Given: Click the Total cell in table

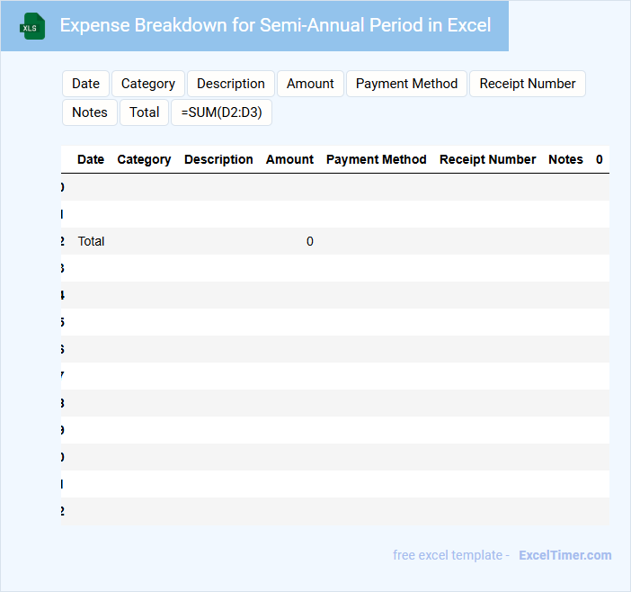Looking at the screenshot, I should 92,241.
